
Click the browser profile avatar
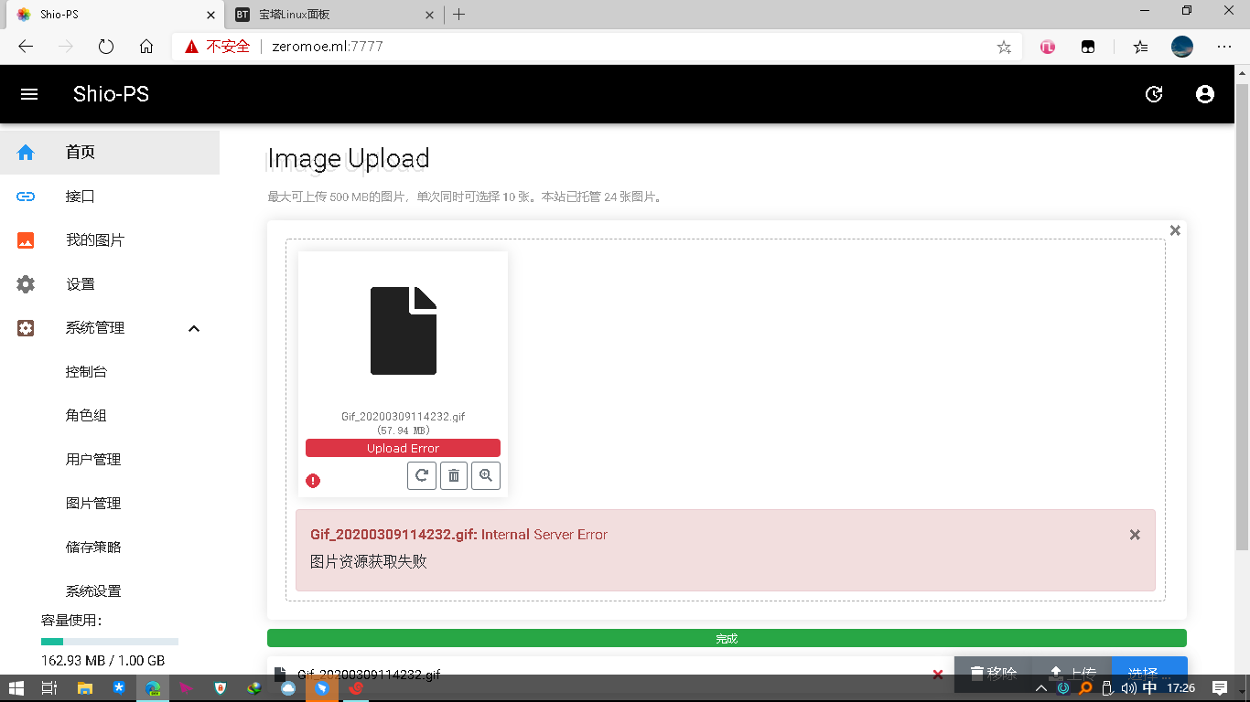(x=1182, y=47)
